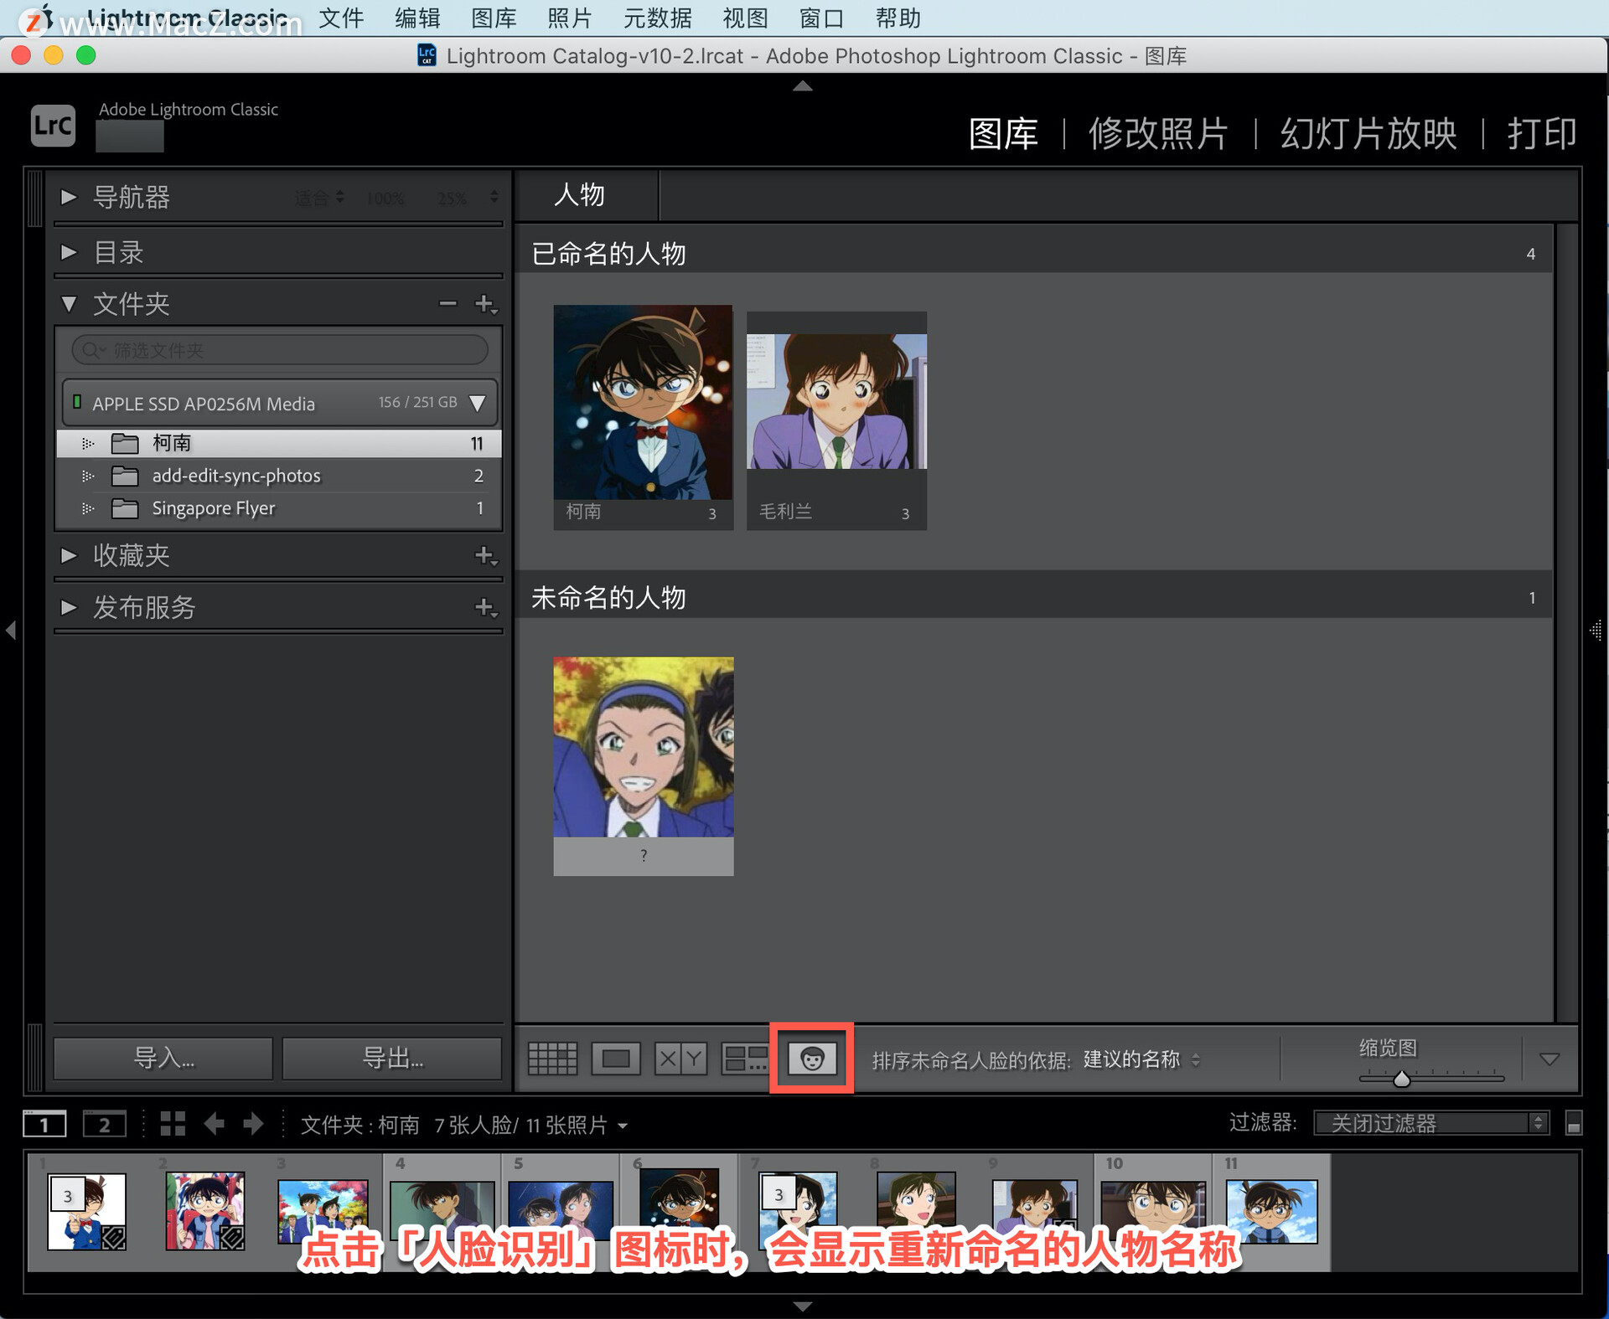Expand the 目录 panel
The height and width of the screenshot is (1319, 1609).
point(69,252)
